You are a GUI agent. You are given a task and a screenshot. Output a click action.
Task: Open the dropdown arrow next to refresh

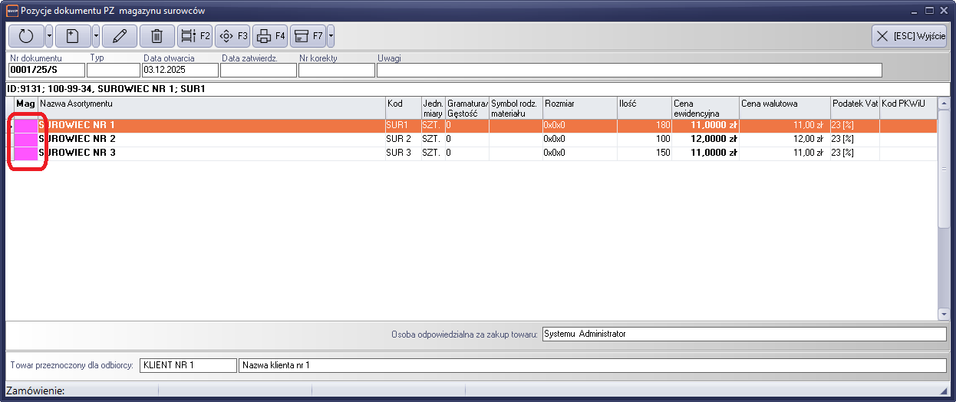pyautogui.click(x=49, y=36)
